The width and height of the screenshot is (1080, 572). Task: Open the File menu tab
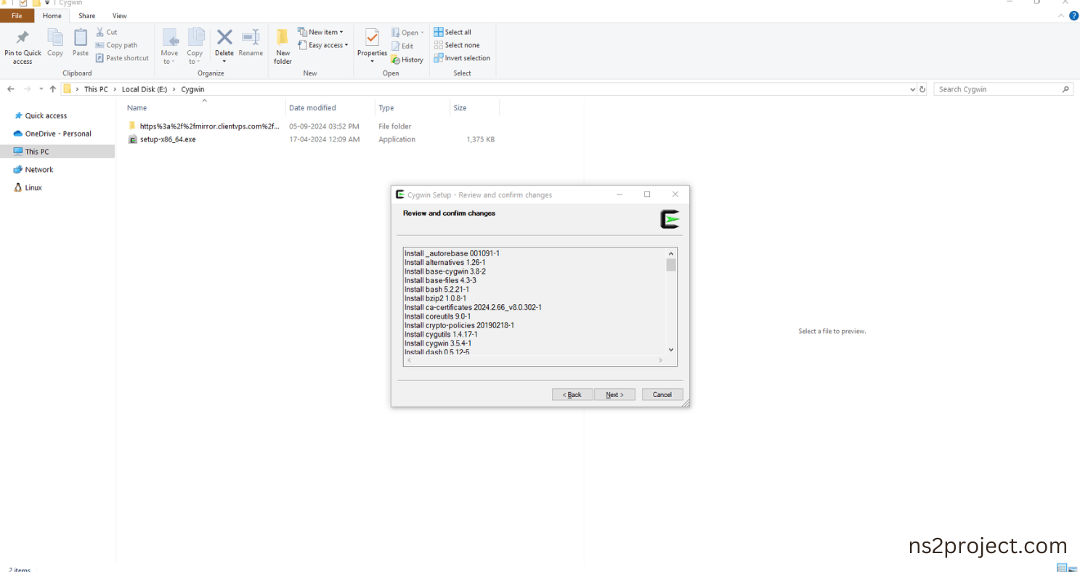click(x=17, y=15)
